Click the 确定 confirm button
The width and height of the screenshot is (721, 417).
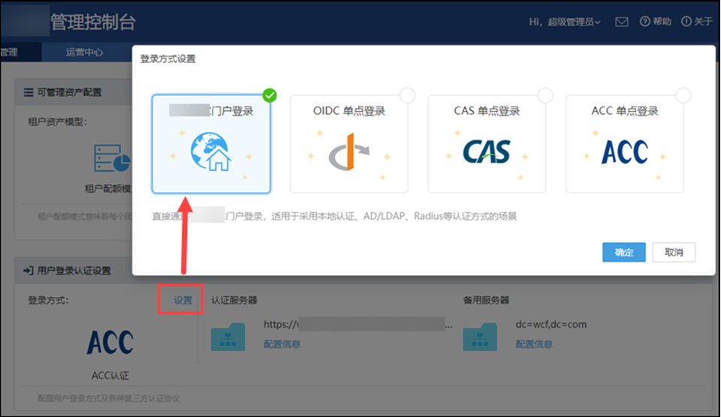[x=623, y=252]
